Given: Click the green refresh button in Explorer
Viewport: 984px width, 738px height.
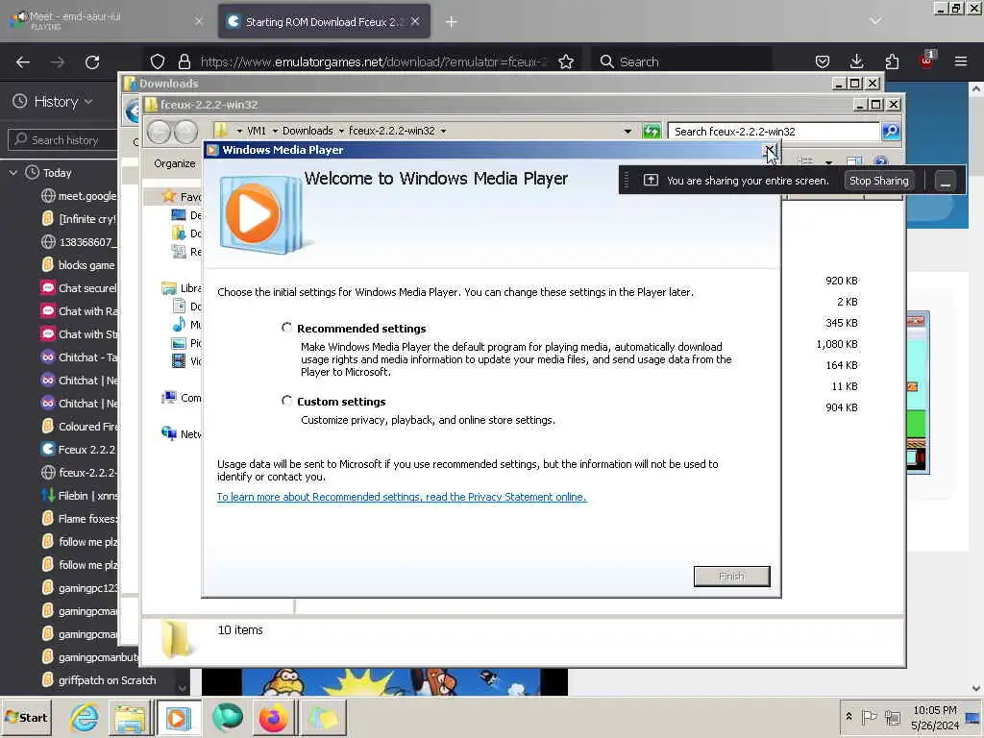Looking at the screenshot, I should (652, 131).
